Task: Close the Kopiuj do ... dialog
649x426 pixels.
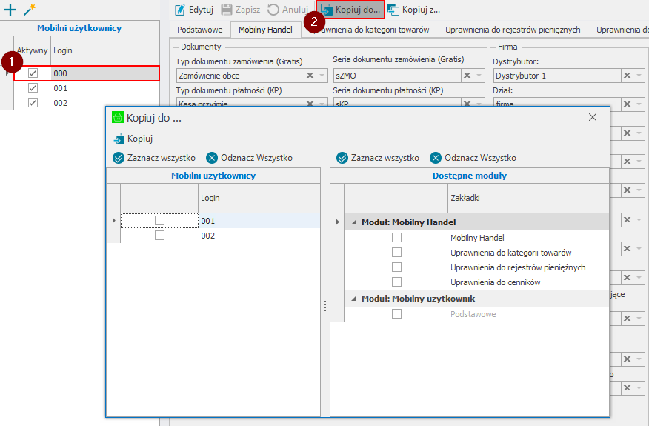Action: click(x=592, y=117)
